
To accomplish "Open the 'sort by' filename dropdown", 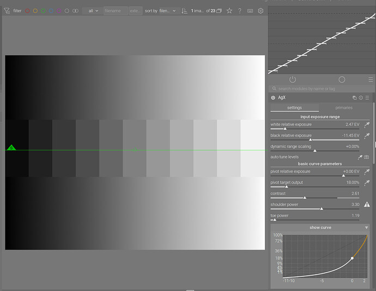I will click(167, 11).
